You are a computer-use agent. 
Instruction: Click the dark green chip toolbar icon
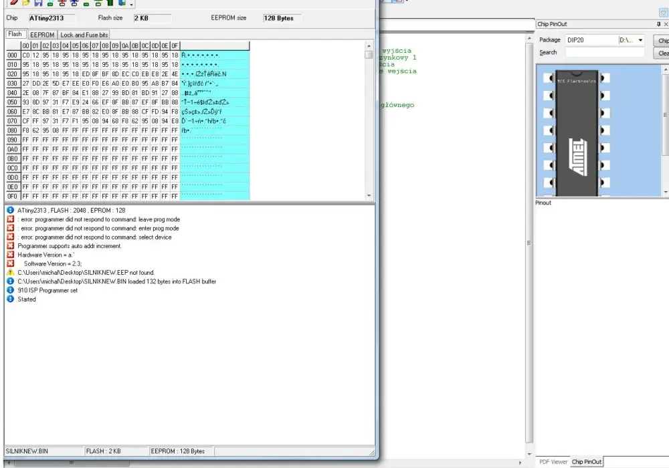[110, 3]
